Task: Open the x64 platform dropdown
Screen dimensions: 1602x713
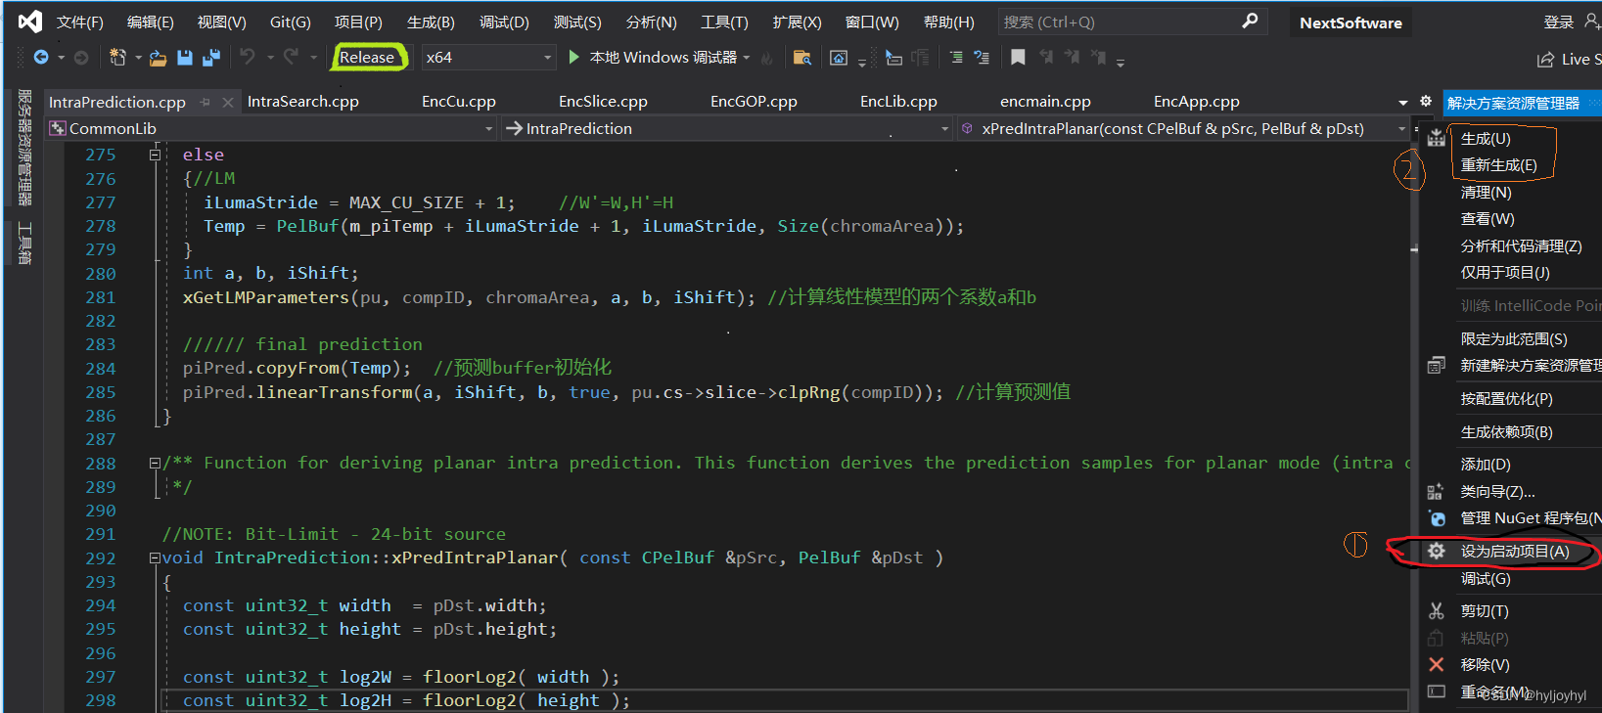Action: click(x=488, y=58)
